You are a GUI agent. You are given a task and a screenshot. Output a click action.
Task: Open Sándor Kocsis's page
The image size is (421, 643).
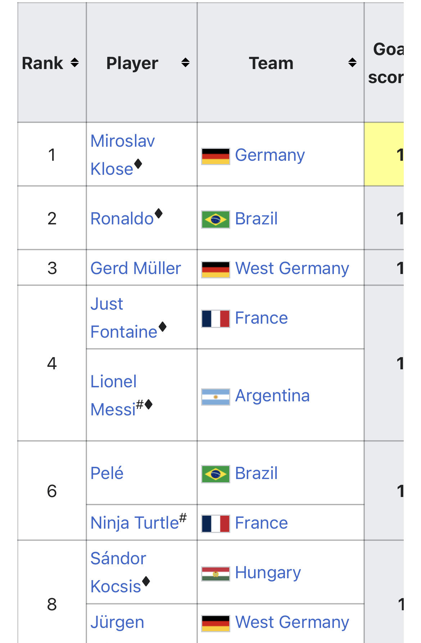[118, 573]
